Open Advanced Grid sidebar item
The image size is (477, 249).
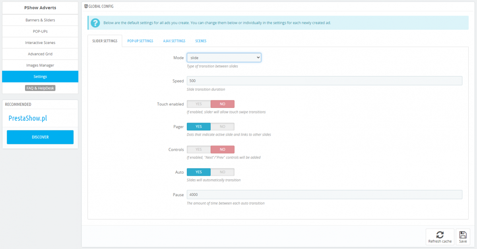click(x=40, y=54)
